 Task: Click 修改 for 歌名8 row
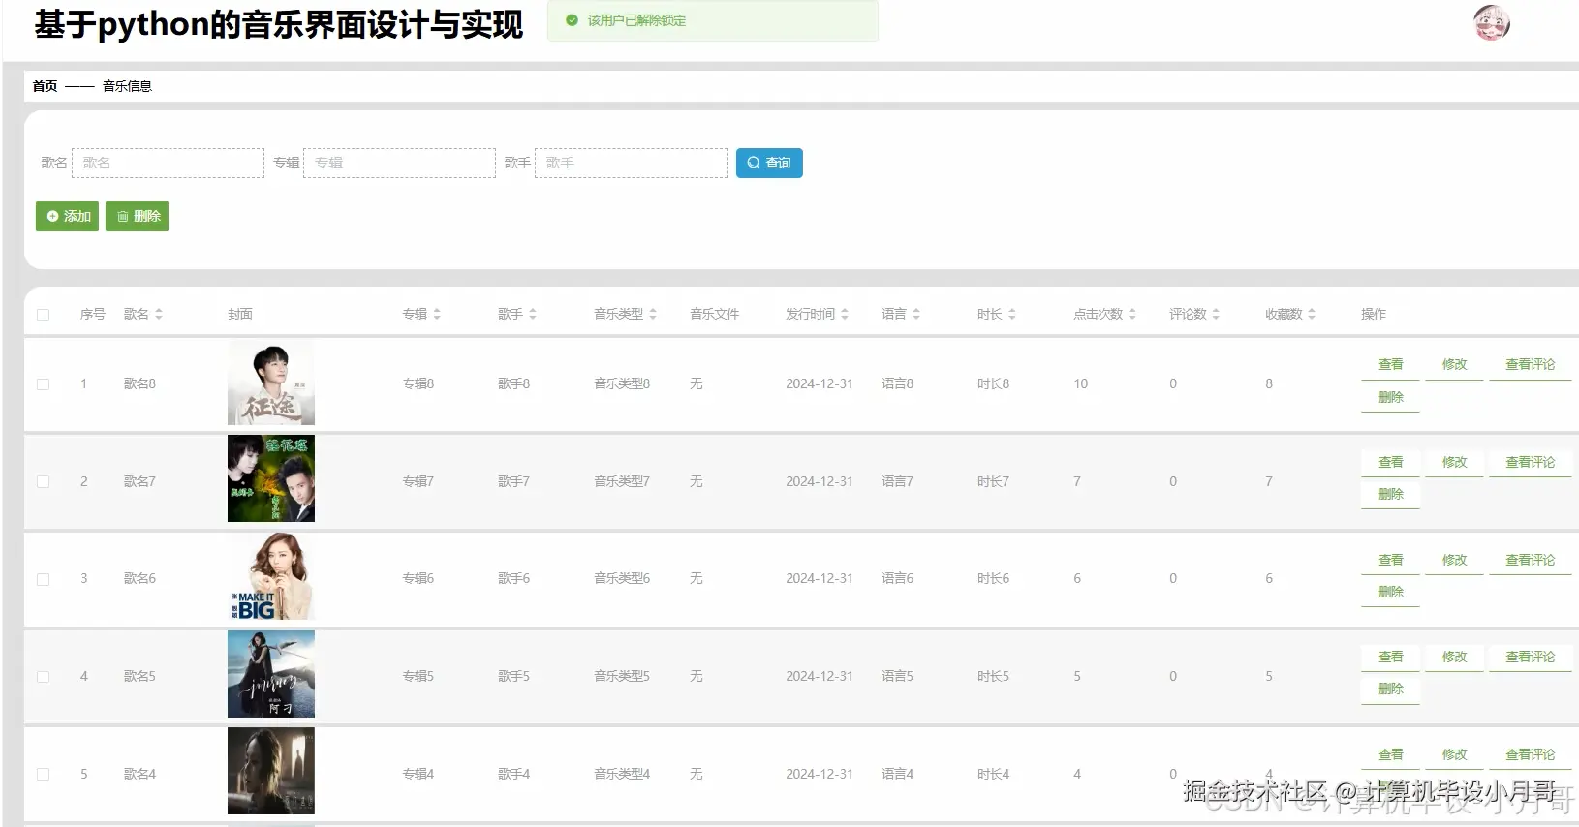[1454, 364]
